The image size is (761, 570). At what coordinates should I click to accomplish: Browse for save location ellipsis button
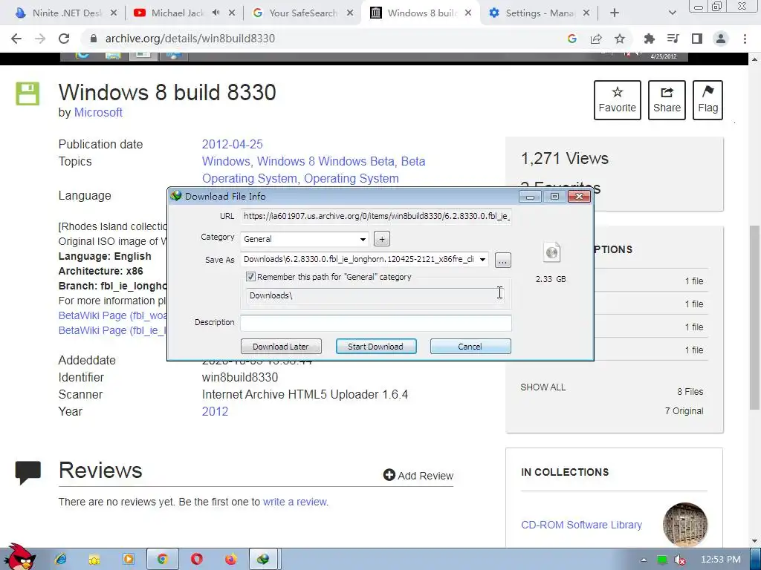pyautogui.click(x=503, y=261)
